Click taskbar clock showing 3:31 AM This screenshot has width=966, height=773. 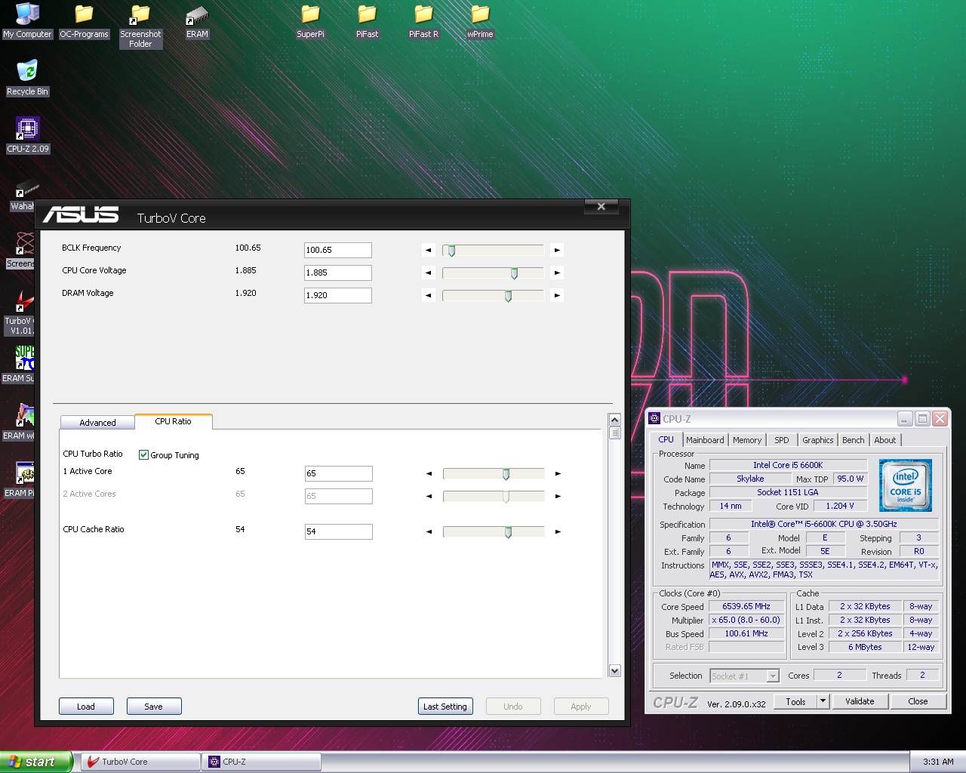click(938, 762)
